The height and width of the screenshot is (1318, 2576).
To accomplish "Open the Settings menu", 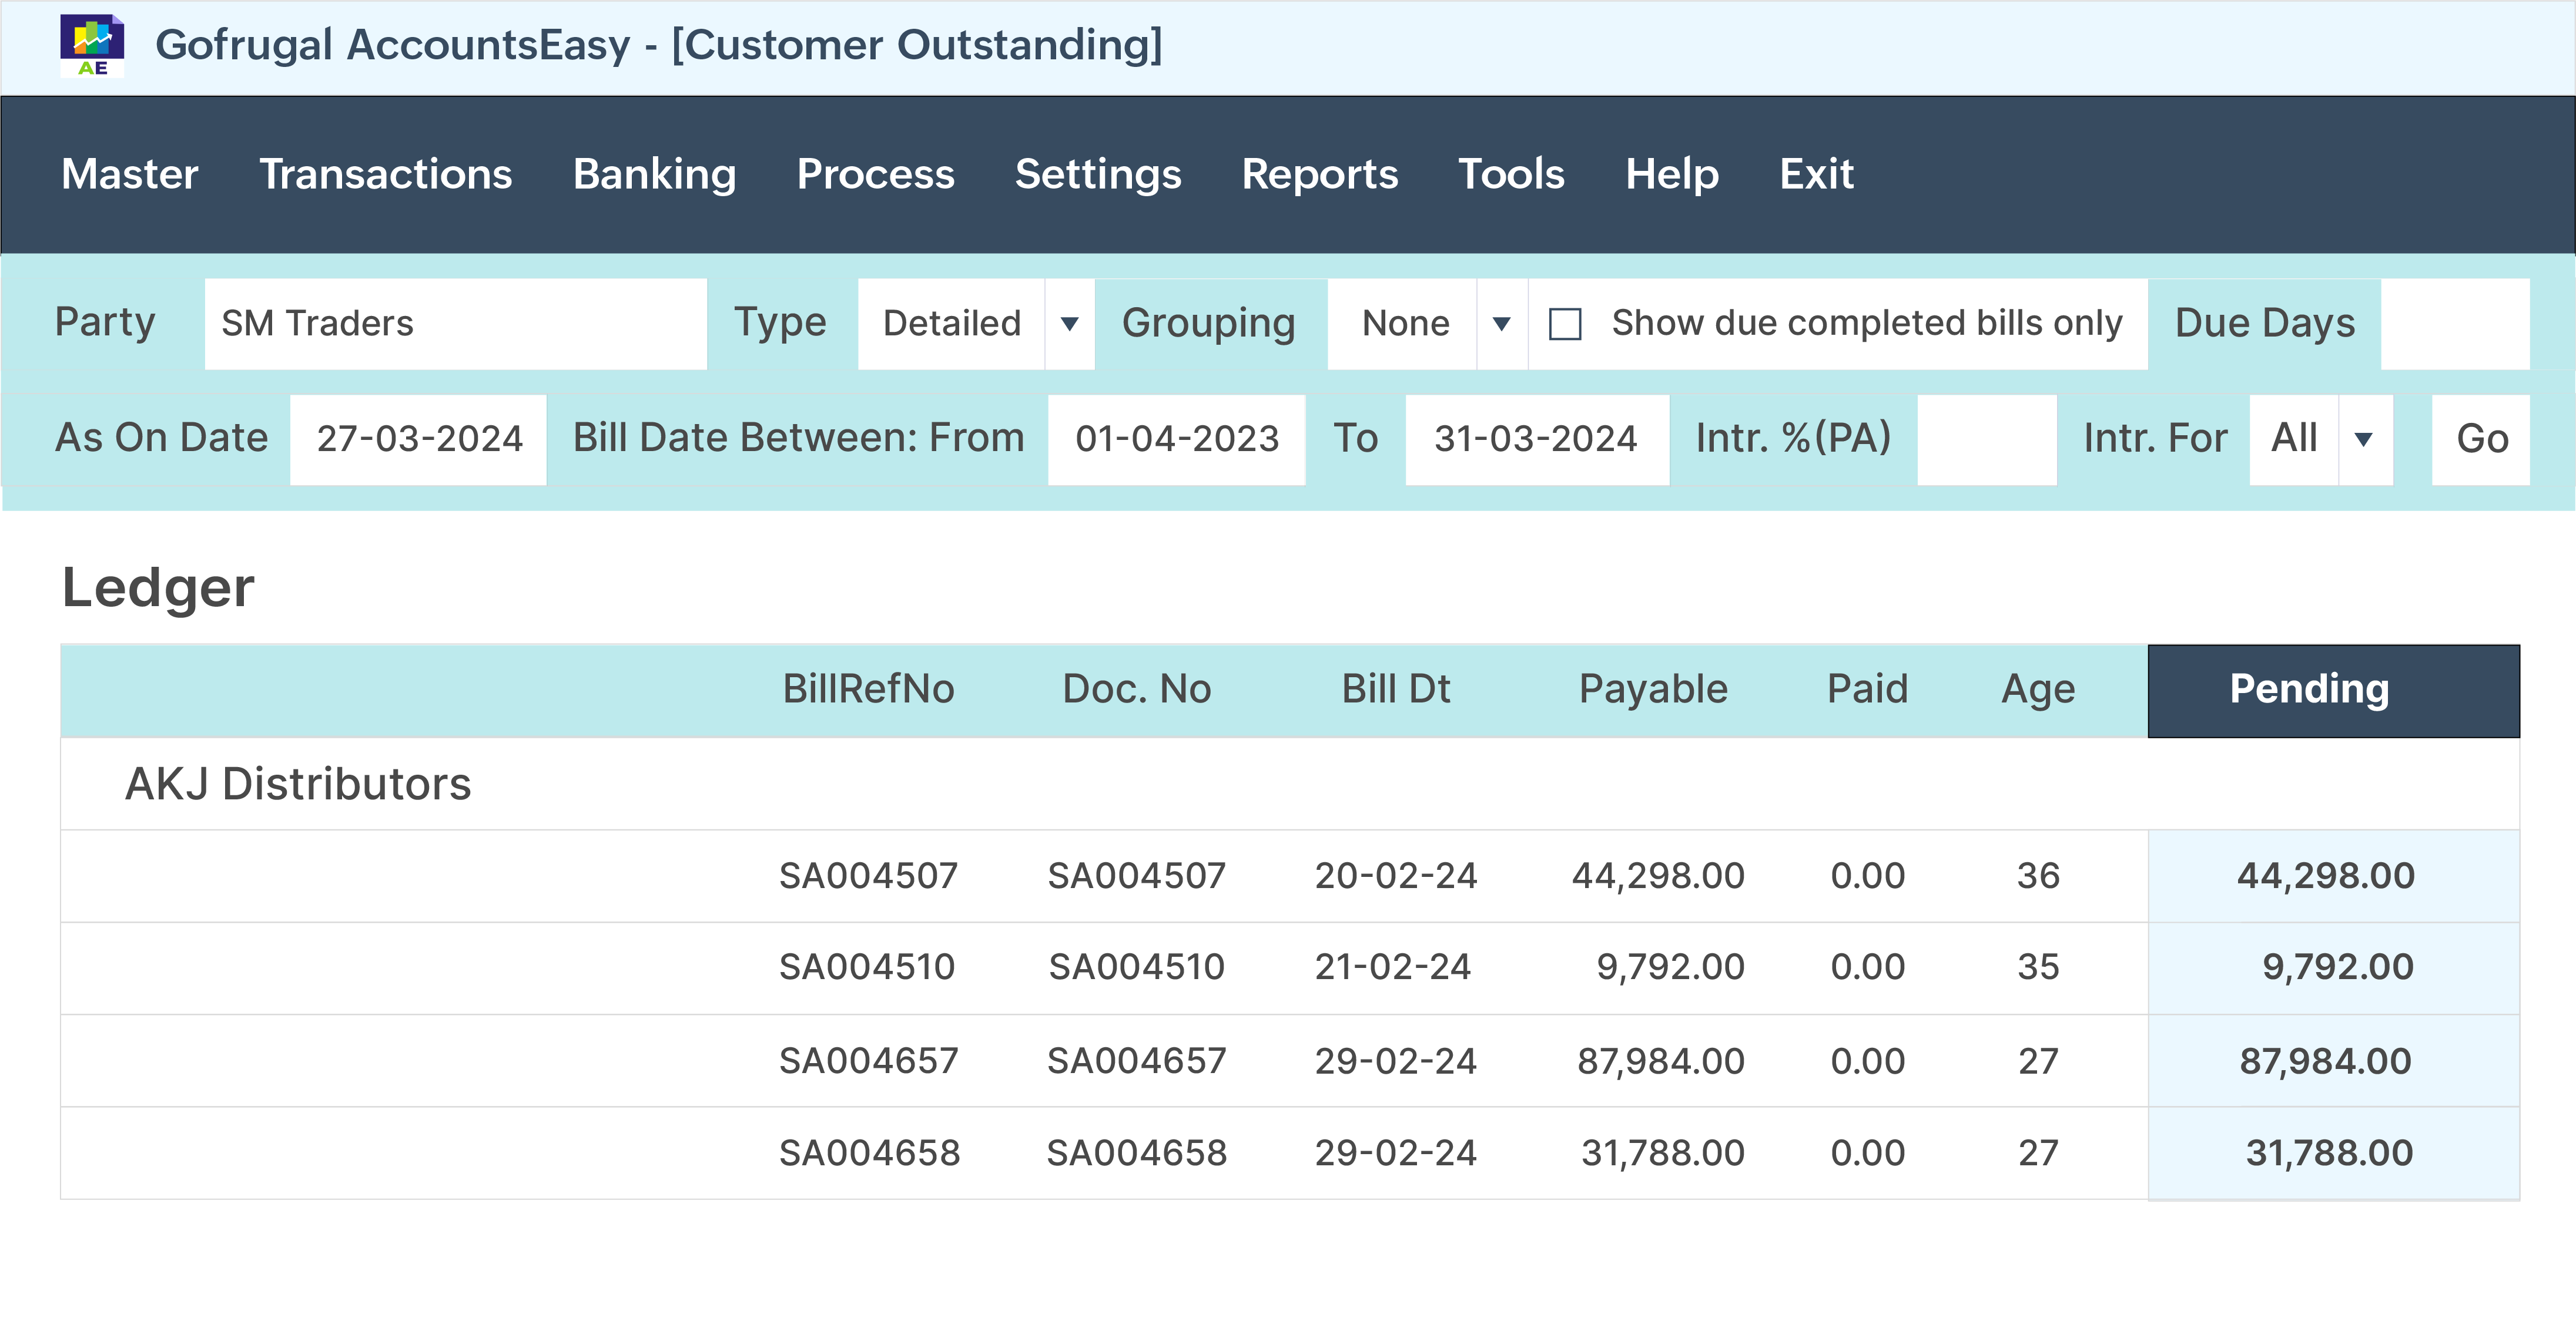I will [1098, 174].
